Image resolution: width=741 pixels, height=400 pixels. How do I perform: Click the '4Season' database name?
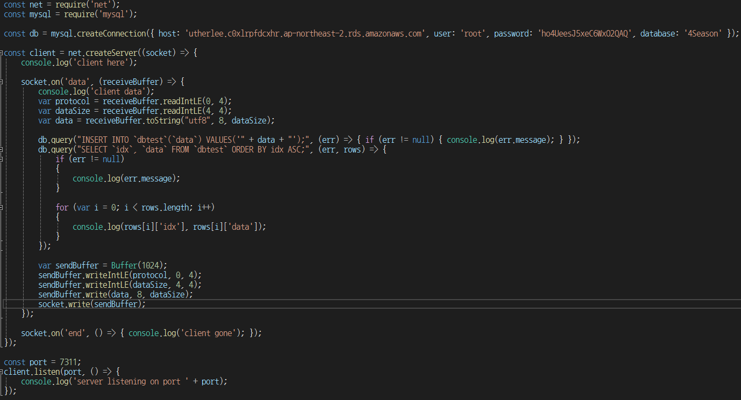tap(702, 33)
